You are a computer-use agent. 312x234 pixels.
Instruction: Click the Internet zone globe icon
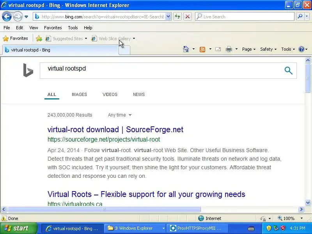tap(201, 218)
